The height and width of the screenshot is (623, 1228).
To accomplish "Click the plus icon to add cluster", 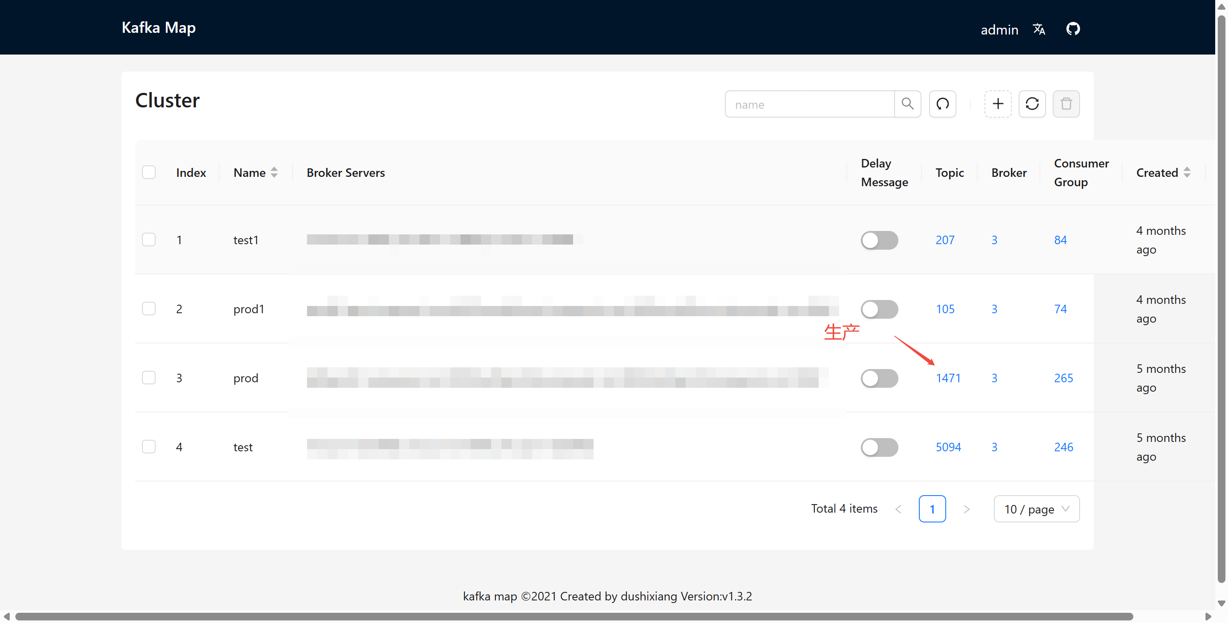I will [x=997, y=104].
